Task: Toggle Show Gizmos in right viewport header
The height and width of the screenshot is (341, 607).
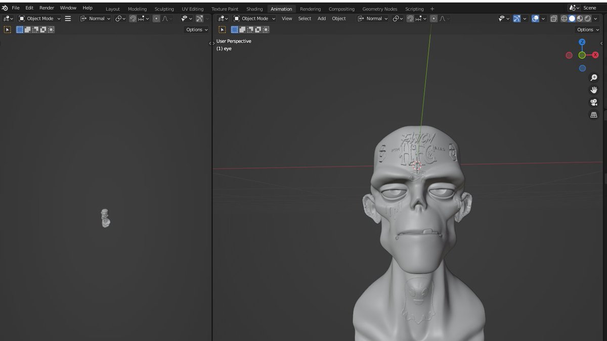Action: pyautogui.click(x=516, y=18)
